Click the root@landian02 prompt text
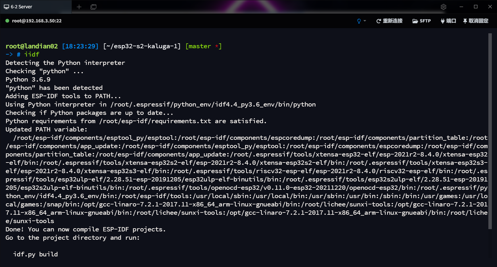The width and height of the screenshot is (497, 267). click(32, 46)
